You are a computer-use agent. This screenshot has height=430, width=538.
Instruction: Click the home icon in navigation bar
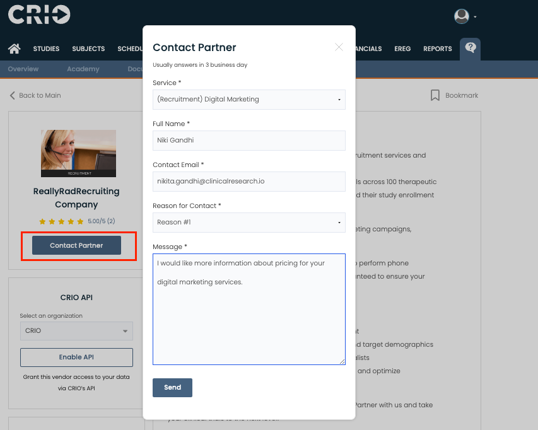coord(15,49)
